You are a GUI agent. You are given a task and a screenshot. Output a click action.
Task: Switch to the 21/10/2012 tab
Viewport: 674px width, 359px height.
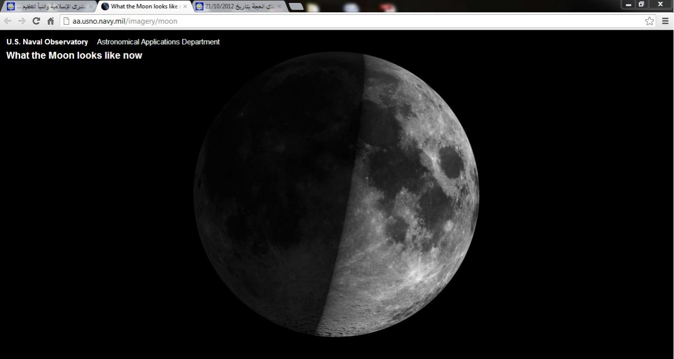(237, 6)
